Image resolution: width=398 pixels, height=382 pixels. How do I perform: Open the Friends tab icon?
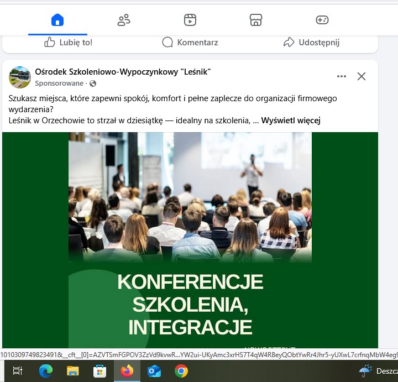pyautogui.click(x=124, y=20)
